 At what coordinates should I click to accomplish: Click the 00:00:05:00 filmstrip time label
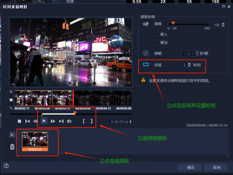tap(124, 108)
